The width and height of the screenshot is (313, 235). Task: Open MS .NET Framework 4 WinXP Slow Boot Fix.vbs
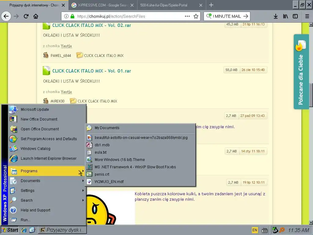141,167
